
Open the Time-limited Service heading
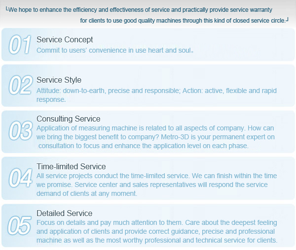tap(71, 166)
